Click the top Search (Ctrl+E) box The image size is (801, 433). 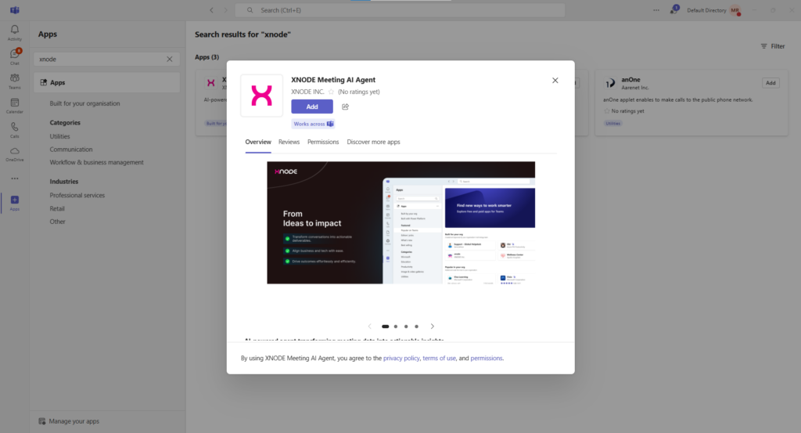[x=400, y=10]
